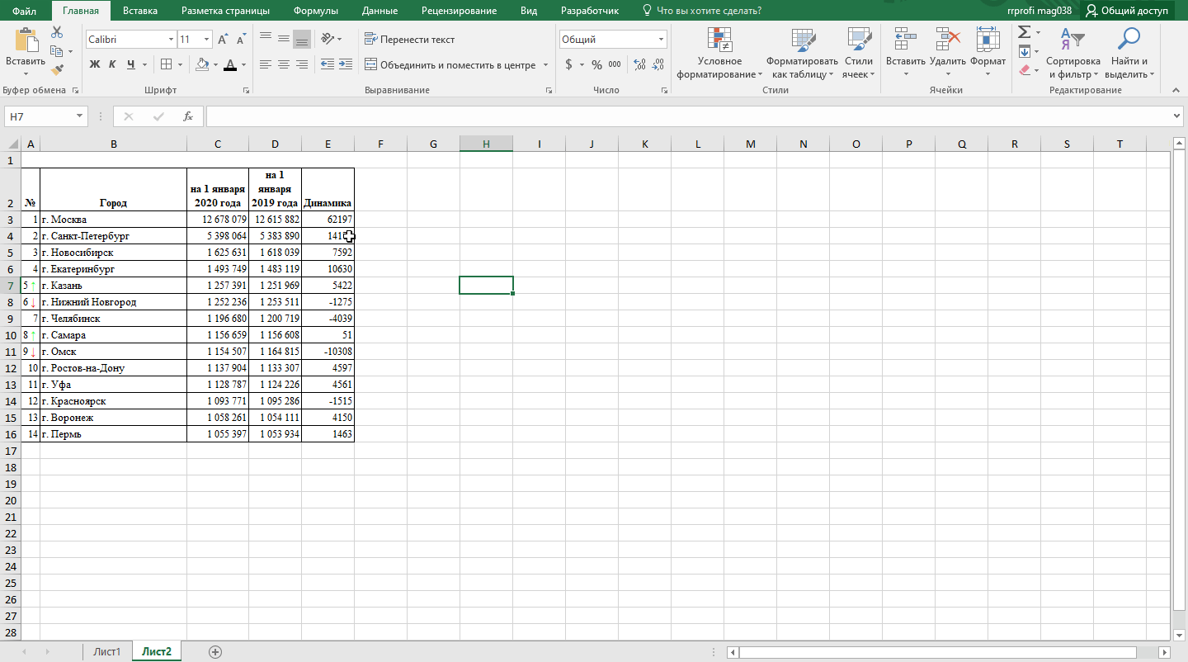The height and width of the screenshot is (662, 1188).
Task: Click the Cut scissors icon
Action: click(57, 32)
